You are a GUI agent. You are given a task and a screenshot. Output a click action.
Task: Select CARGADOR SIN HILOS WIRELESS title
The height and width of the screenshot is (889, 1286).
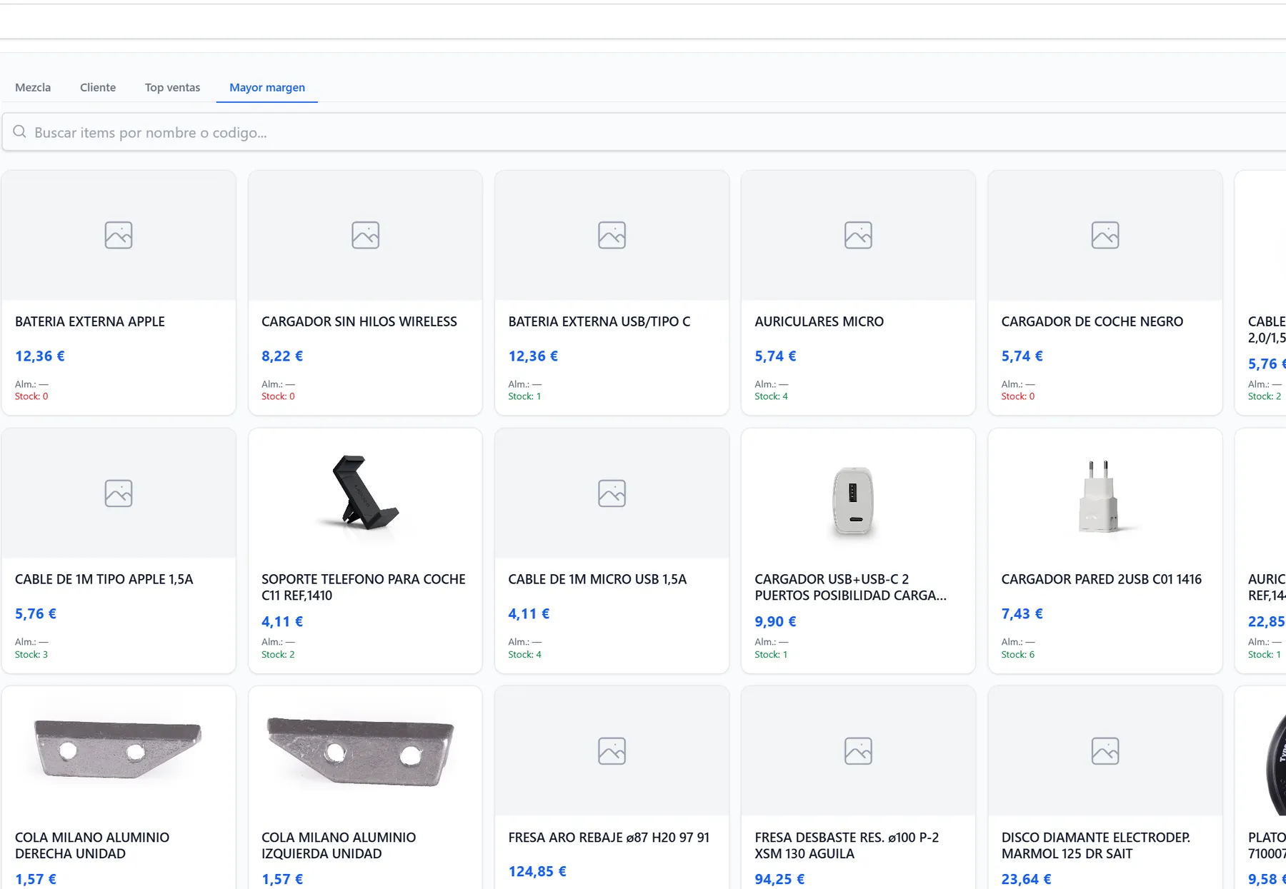pyautogui.click(x=359, y=321)
